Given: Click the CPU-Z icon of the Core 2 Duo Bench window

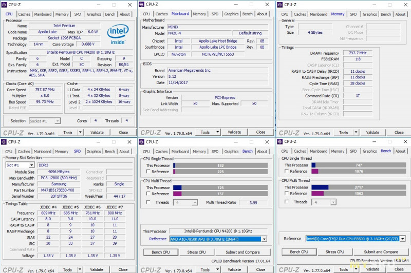Looking at the screenshot, I should (x=280, y=141).
